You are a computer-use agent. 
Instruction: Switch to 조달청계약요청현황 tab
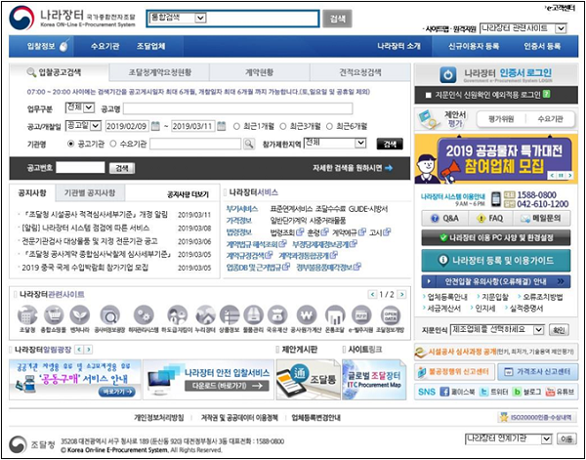[x=159, y=72]
